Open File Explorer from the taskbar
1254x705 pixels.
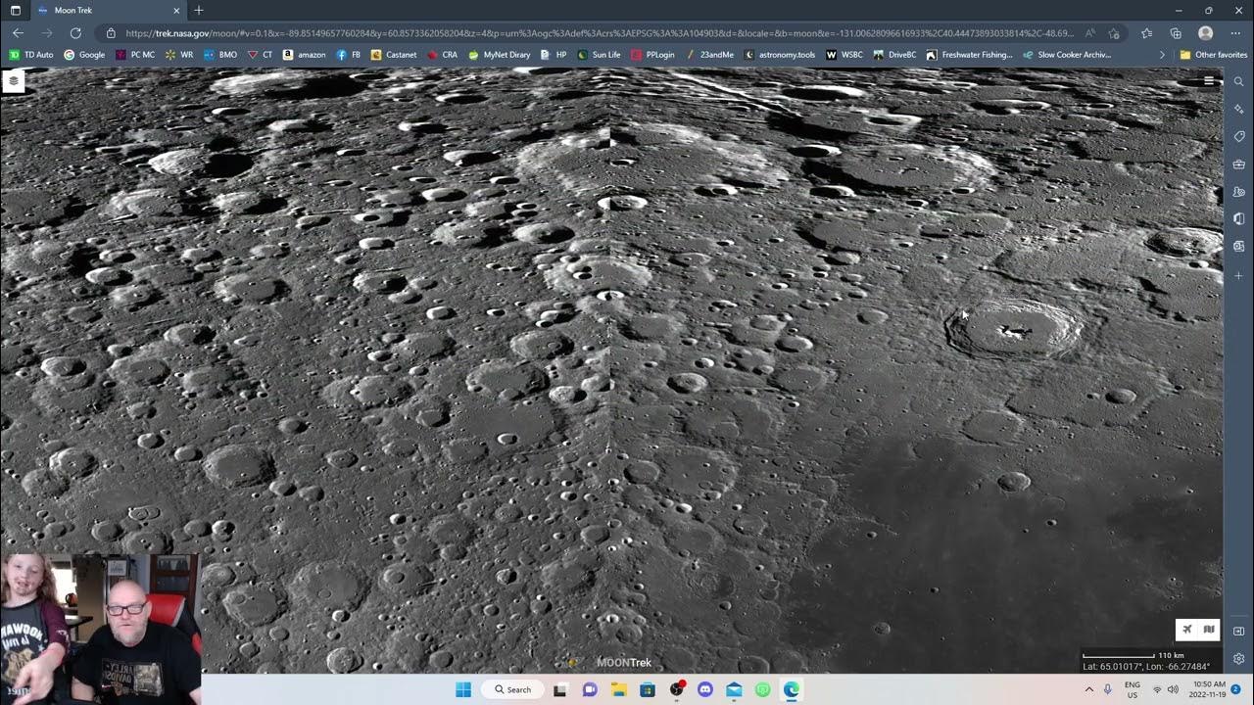(618, 689)
